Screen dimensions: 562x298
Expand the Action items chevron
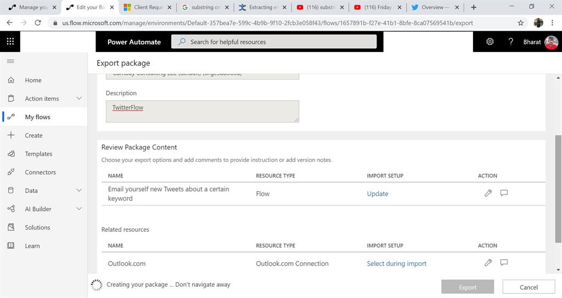click(x=79, y=99)
